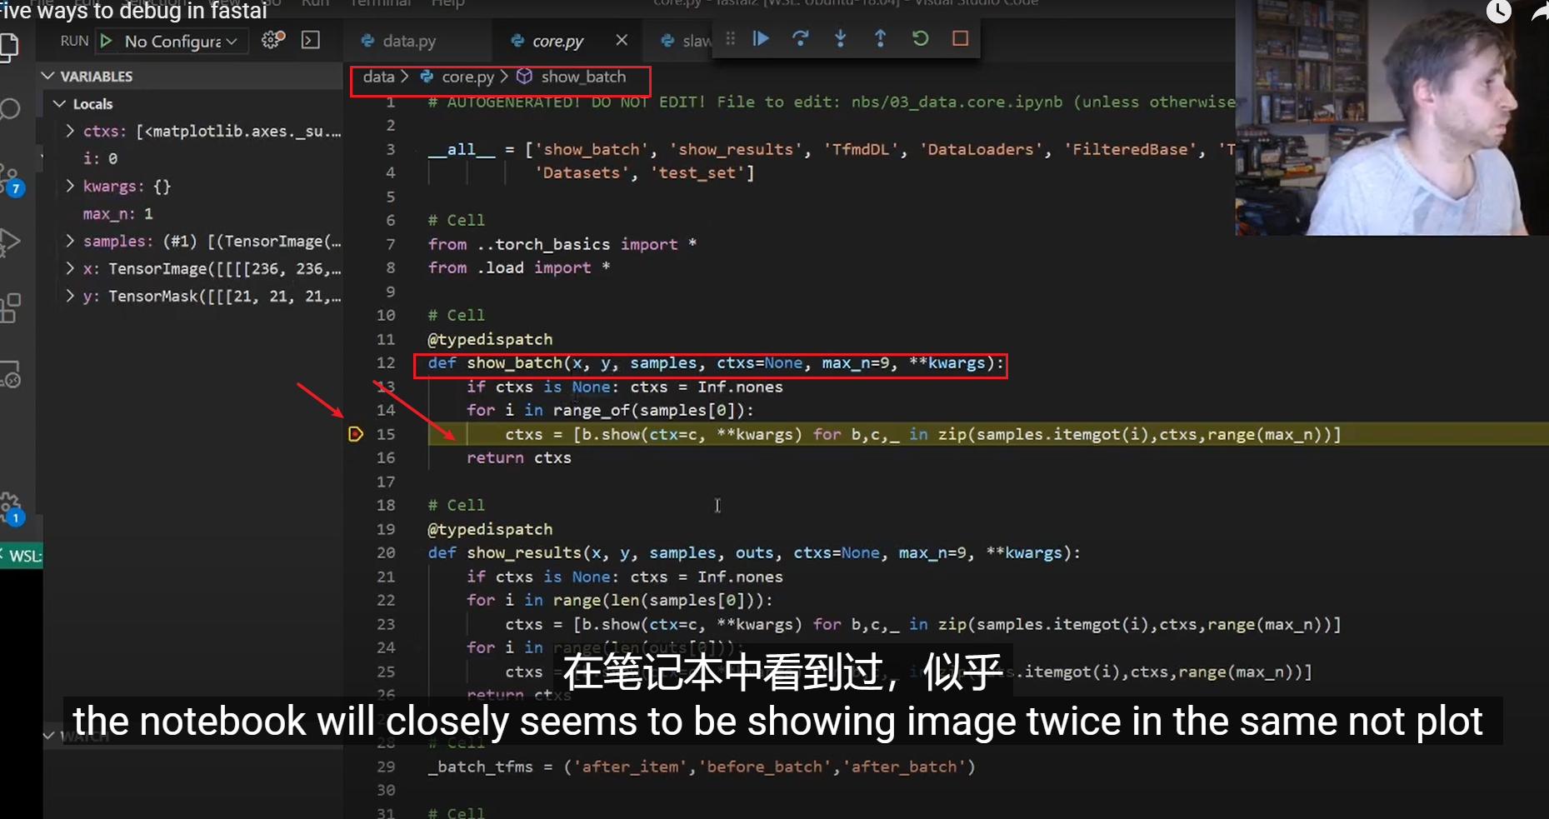Screen dimensions: 1549x819
Task: Collapse the VARIABLES panel header
Action: (48, 75)
